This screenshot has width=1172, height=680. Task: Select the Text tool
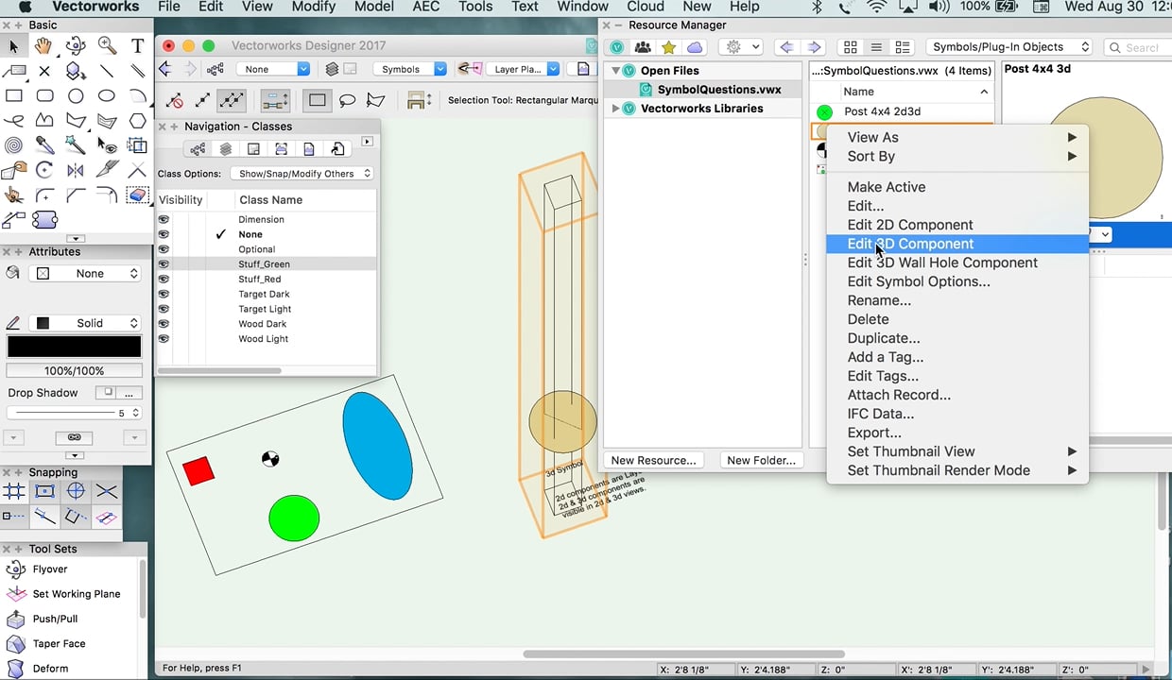click(137, 45)
